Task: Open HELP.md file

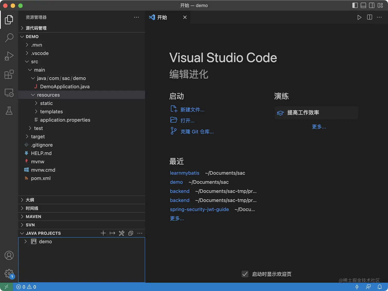Action: (x=82, y=153)
